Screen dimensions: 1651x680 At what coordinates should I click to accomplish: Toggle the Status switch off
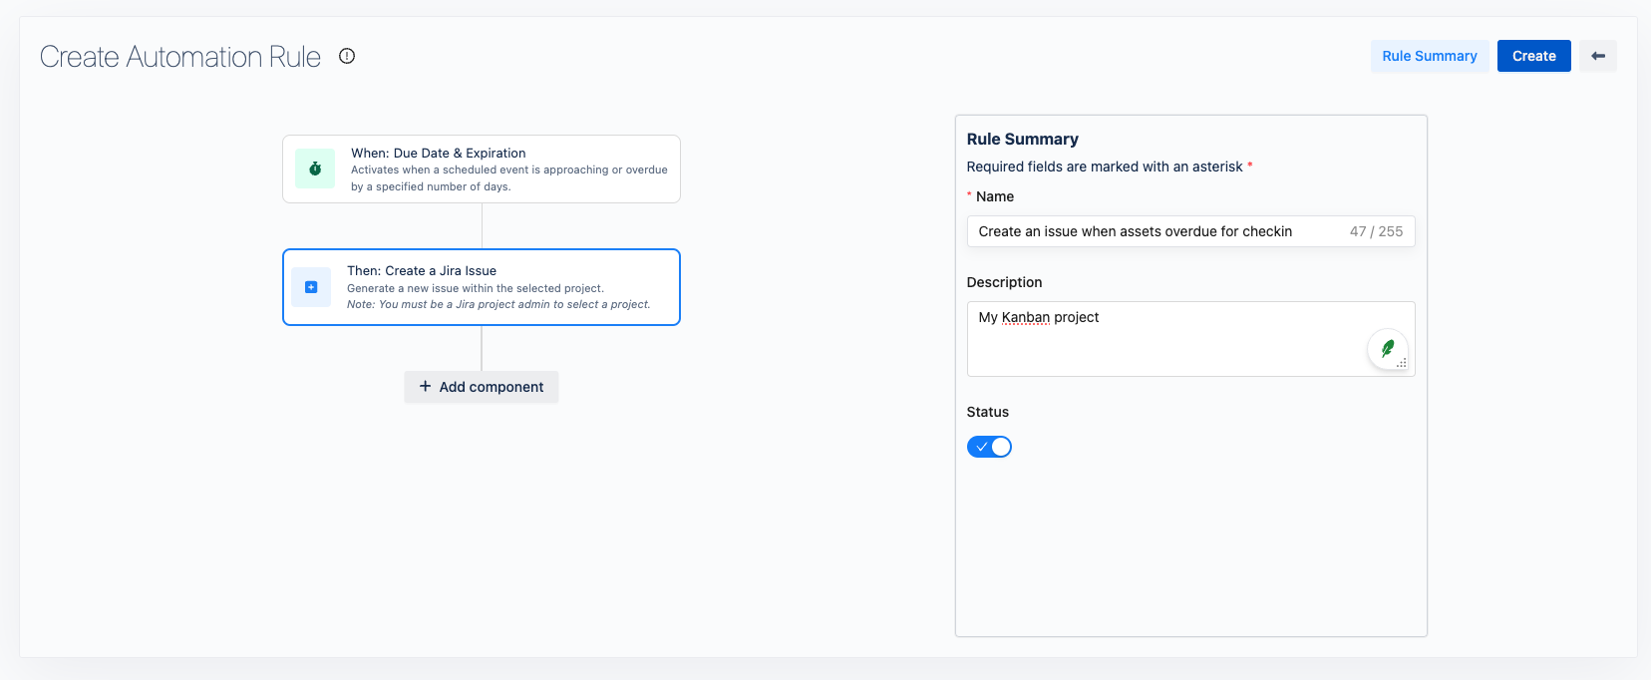[x=989, y=447]
